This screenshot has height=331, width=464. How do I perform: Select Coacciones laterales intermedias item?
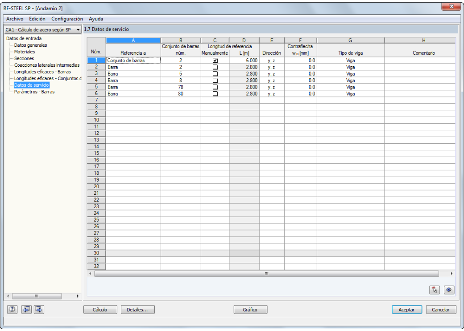pos(47,65)
